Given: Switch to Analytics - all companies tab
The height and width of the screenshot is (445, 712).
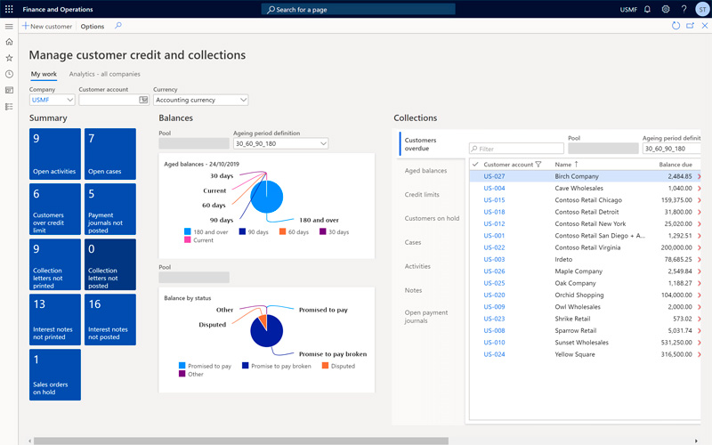Looking at the screenshot, I should 104,74.
